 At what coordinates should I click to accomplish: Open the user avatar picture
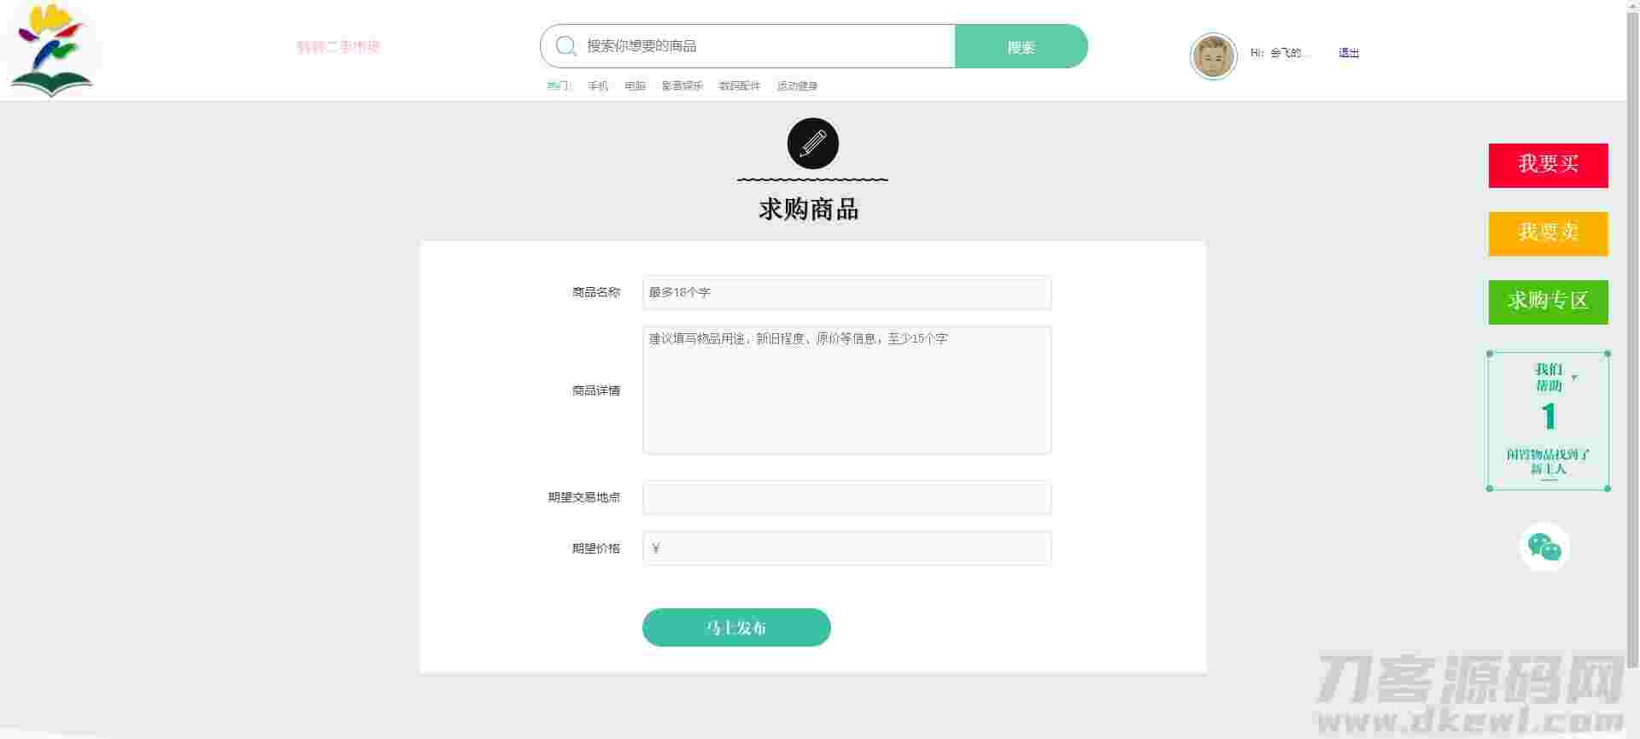(1213, 56)
